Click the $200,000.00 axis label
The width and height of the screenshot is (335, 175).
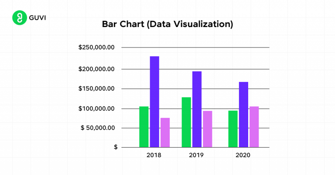pyautogui.click(x=96, y=69)
